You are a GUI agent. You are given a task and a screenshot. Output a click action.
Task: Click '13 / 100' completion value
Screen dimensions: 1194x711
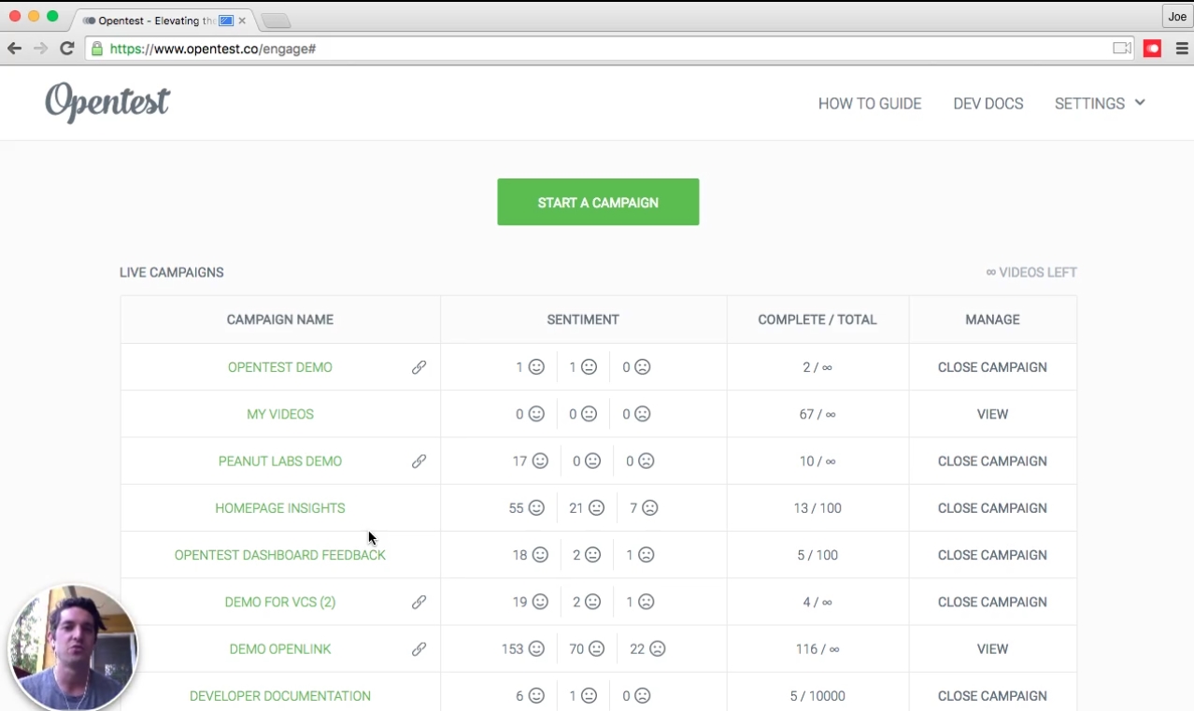(x=817, y=508)
